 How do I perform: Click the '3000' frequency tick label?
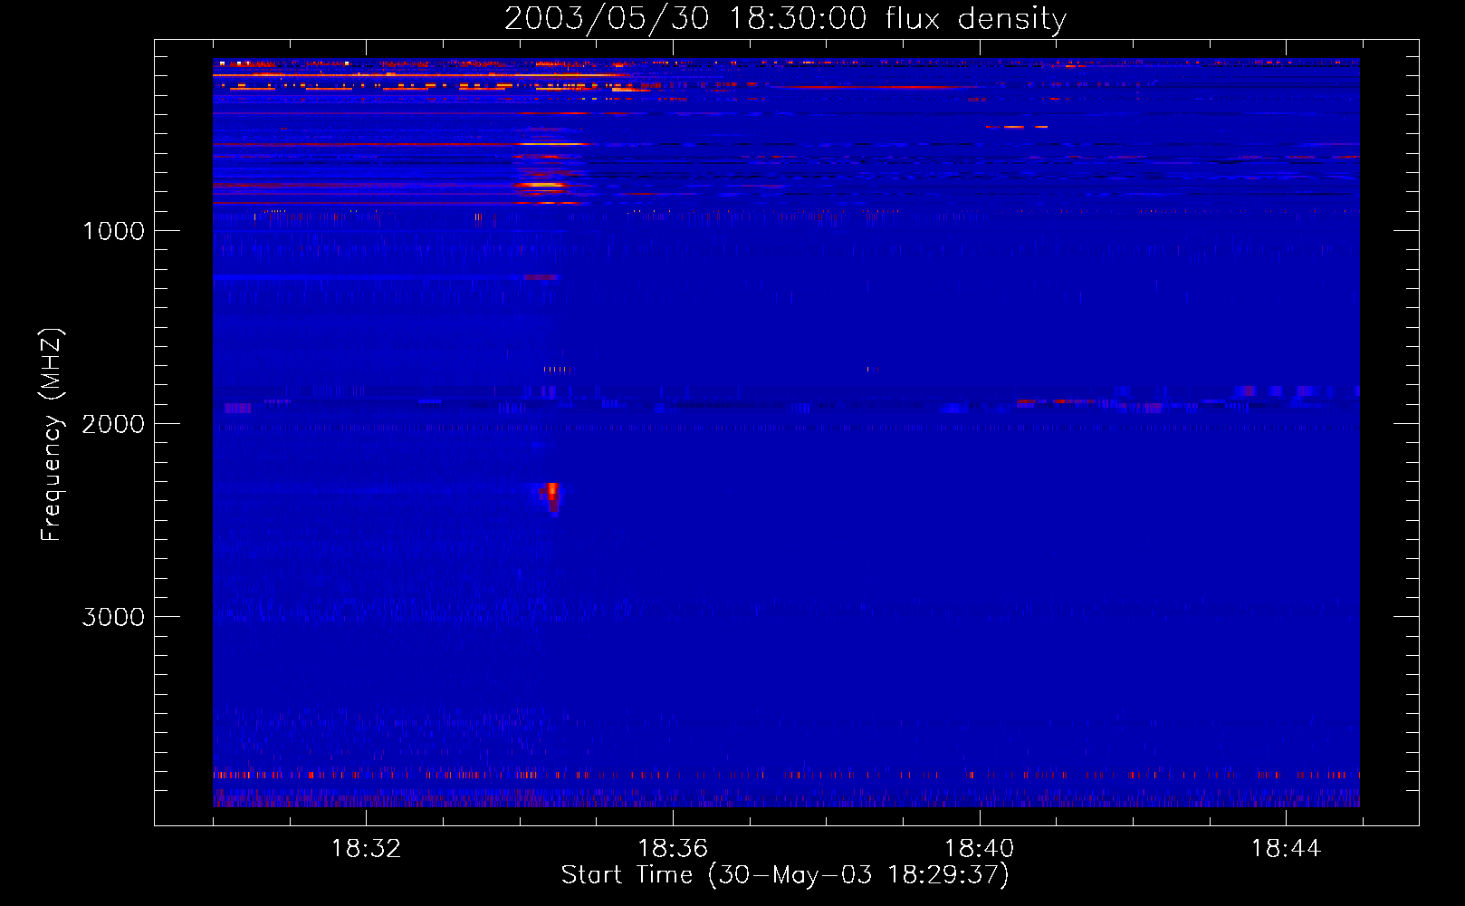coord(113,617)
